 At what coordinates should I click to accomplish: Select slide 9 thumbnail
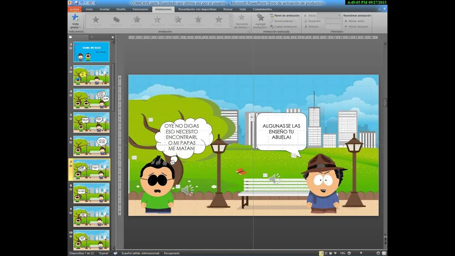91,216
